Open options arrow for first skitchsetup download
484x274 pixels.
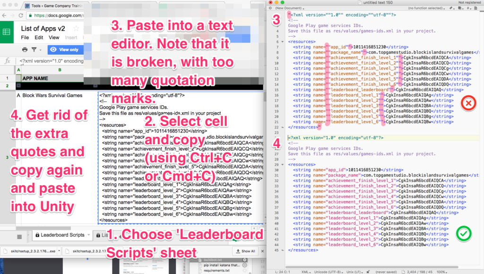click(x=59, y=251)
